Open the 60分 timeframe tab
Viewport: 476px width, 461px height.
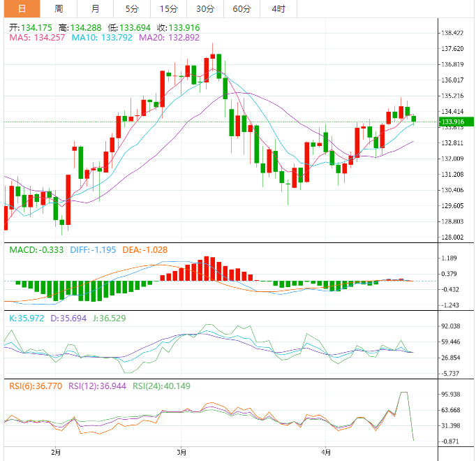click(x=242, y=9)
